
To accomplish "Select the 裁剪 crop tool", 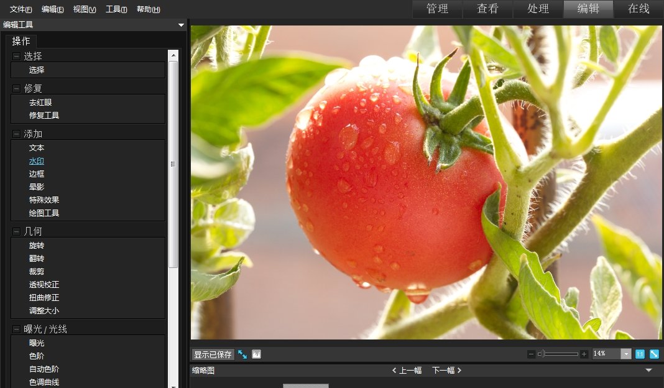I will (36, 271).
